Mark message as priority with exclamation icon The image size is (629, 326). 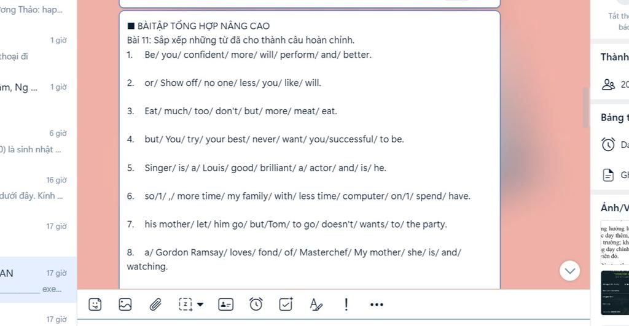[346, 305]
